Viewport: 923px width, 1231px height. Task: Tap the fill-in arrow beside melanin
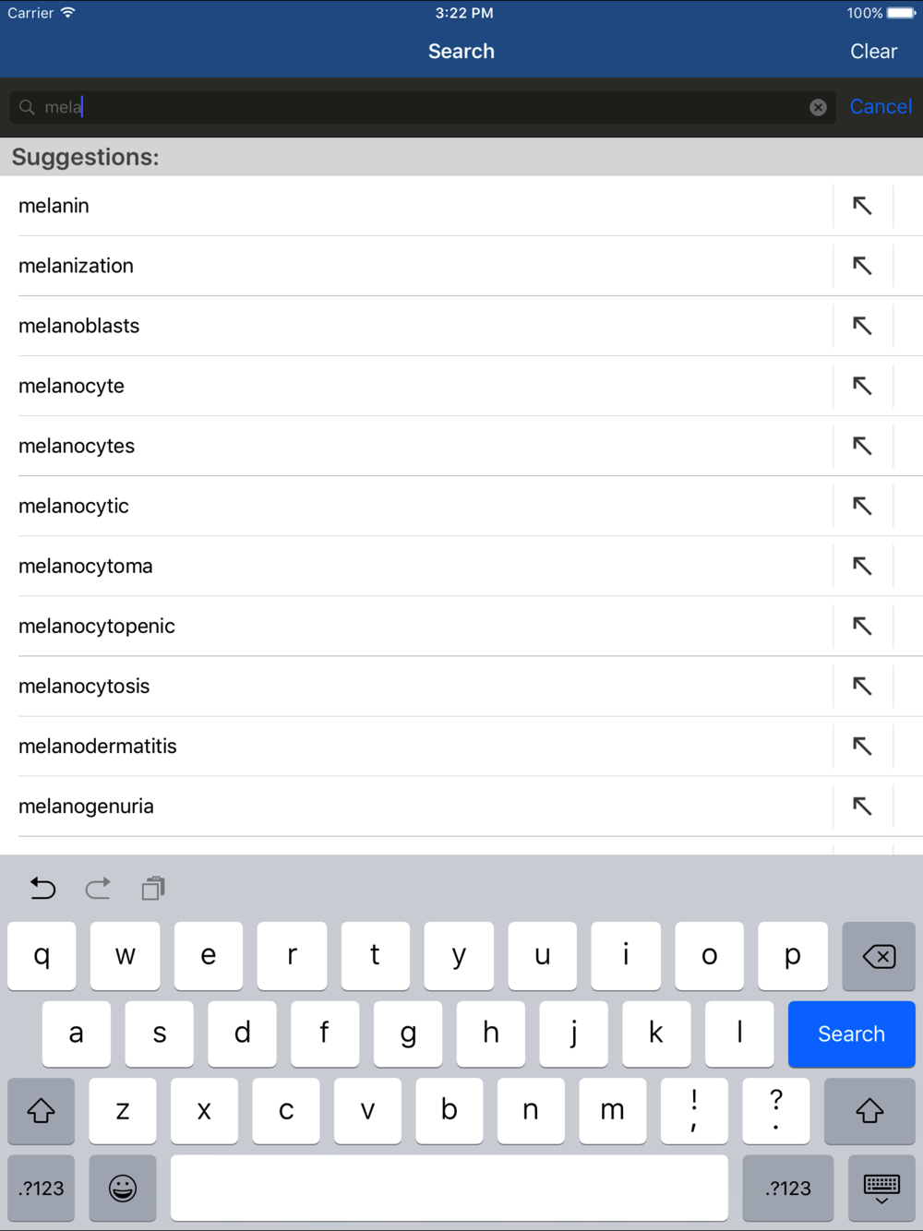(862, 206)
